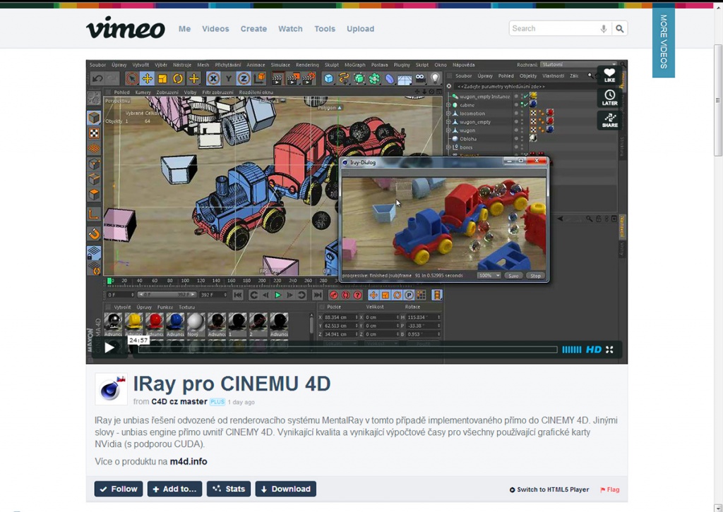The width and height of the screenshot is (723, 512).
Task: Toggle HD quality on the video player
Action: (593, 350)
